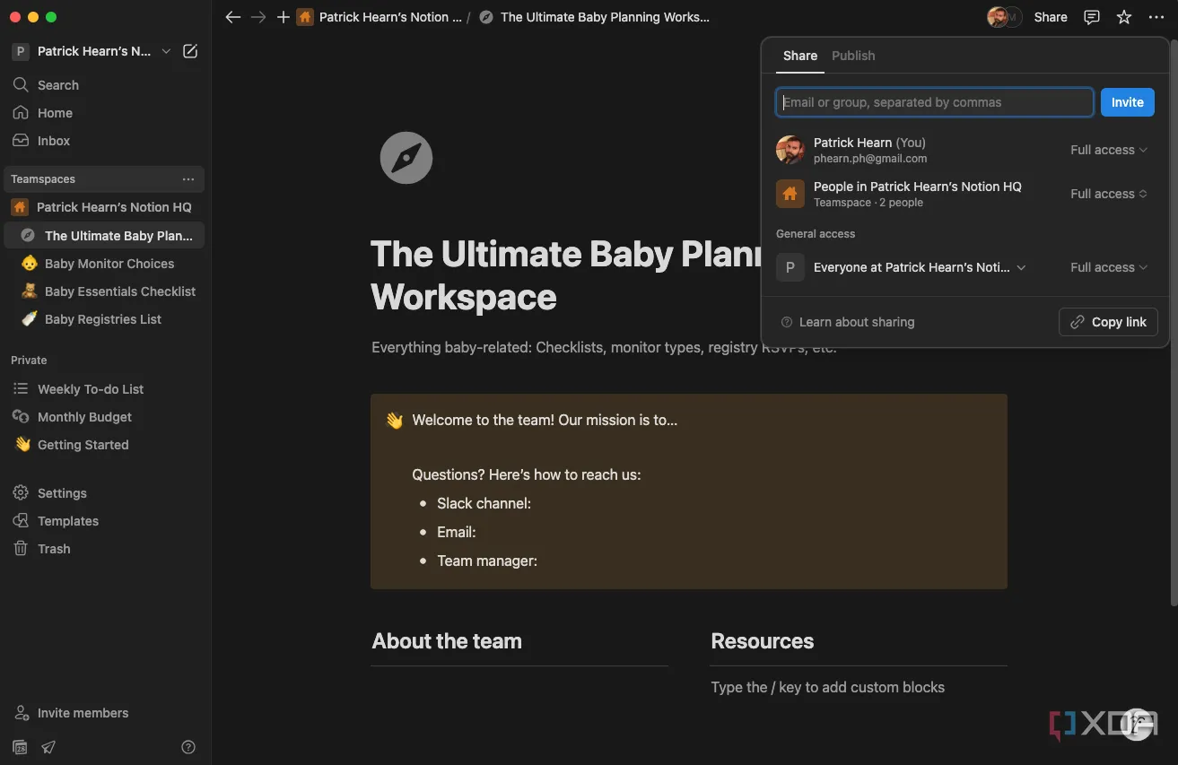Open Learn about sharing link

coord(856,322)
